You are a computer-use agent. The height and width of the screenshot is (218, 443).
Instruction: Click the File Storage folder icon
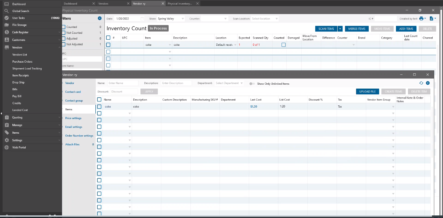6,25
